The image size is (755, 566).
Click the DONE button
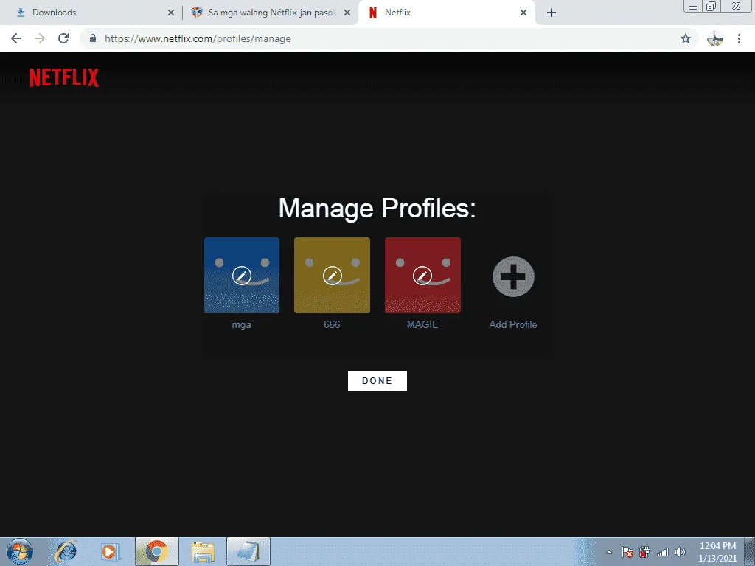[x=377, y=381]
